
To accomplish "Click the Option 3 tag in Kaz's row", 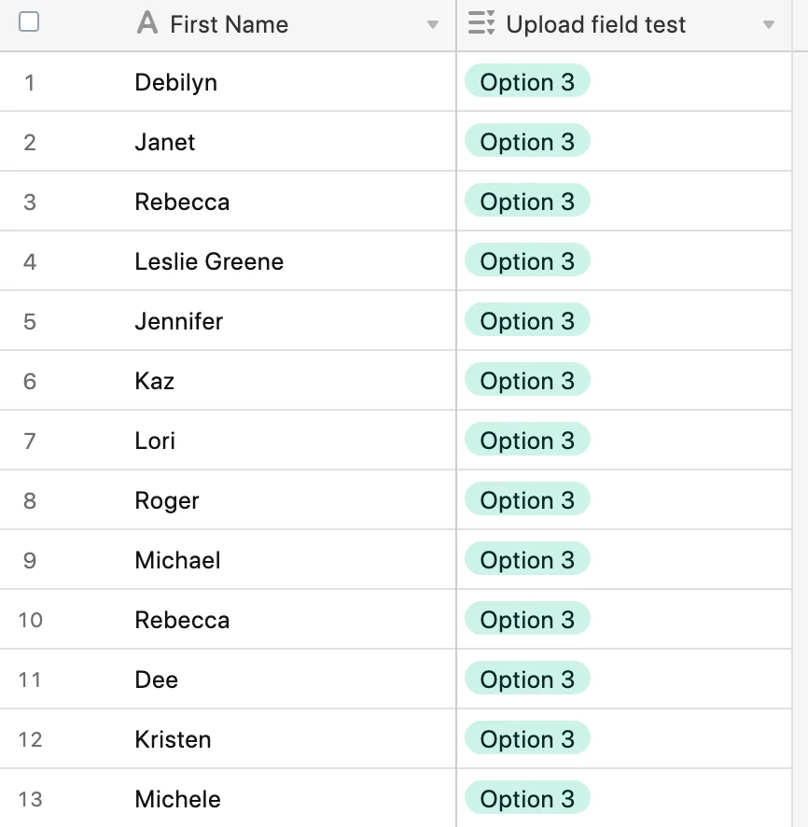I will coord(527,380).
